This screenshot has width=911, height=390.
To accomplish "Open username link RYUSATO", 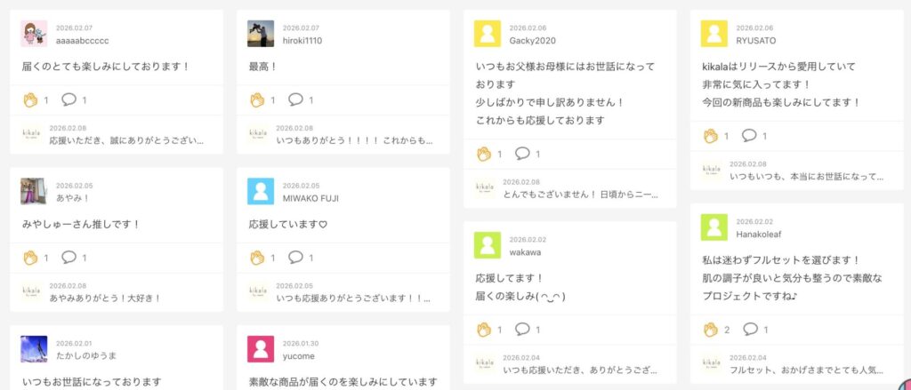I will tap(755, 41).
